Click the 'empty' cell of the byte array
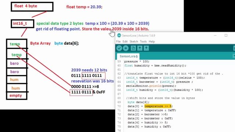Image resolution: width=235 pixels, height=132 pixels. point(17,95)
